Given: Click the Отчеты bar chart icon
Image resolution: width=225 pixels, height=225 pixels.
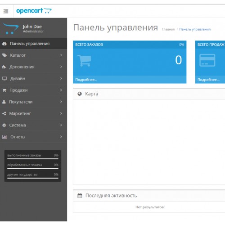Looking at the screenshot, I should click(4, 137).
